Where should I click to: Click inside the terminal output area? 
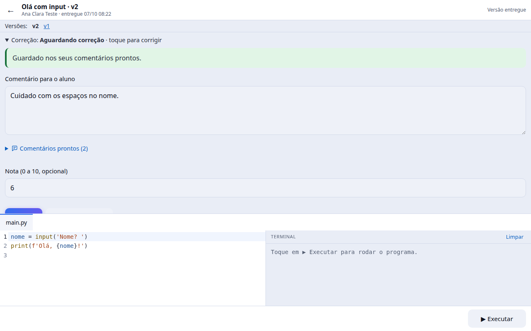[x=398, y=275]
